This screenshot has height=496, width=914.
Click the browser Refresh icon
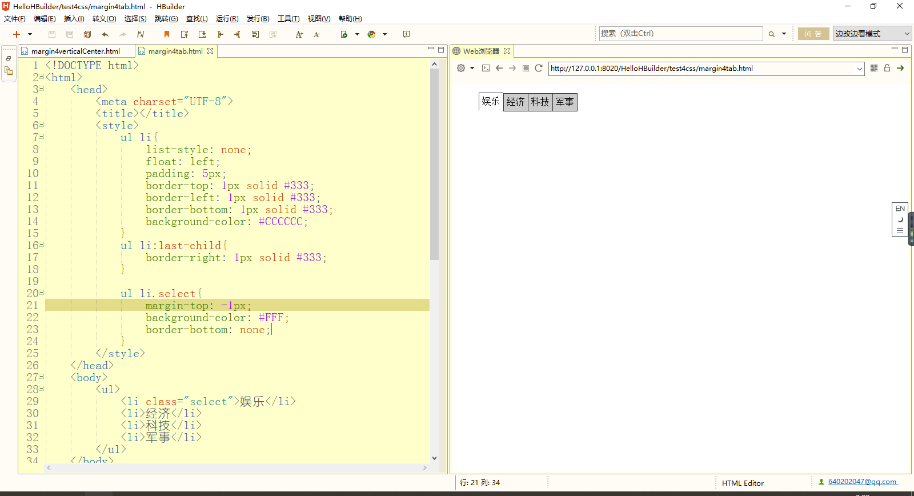pos(538,68)
